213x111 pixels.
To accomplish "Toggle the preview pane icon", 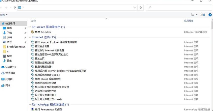I will (x=203, y=15).
